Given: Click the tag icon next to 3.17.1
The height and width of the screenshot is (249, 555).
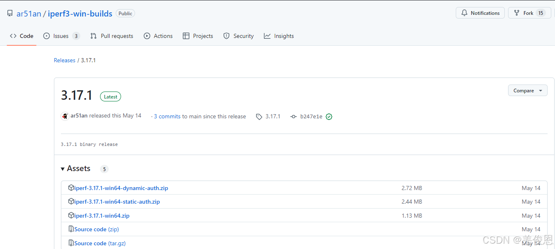Looking at the screenshot, I should [259, 117].
